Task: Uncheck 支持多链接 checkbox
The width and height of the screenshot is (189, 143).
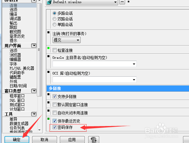Action: coord(54,96)
